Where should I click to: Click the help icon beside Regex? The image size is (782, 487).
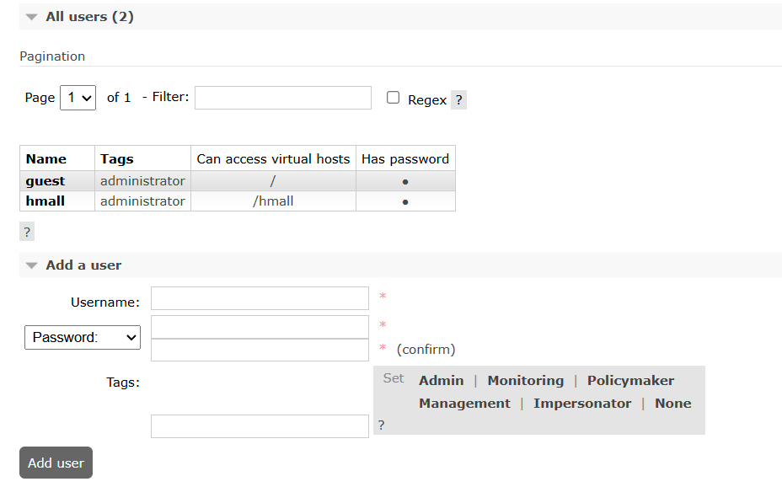(x=458, y=99)
